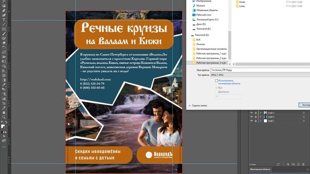The height and width of the screenshot is (174, 310).
Task: Select the Eraser tool
Action: [4, 43]
